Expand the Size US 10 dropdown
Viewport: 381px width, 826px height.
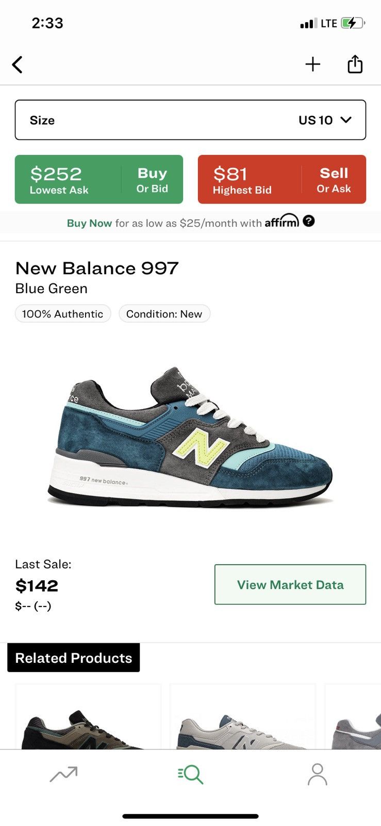click(x=190, y=120)
